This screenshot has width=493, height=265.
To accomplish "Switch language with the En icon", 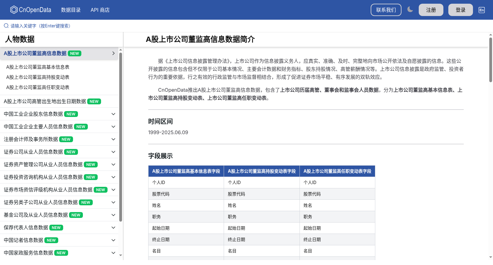I will coord(482,10).
